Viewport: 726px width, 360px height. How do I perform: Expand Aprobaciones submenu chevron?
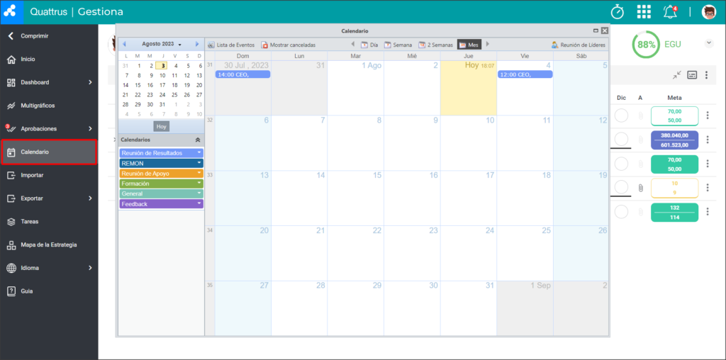point(90,129)
